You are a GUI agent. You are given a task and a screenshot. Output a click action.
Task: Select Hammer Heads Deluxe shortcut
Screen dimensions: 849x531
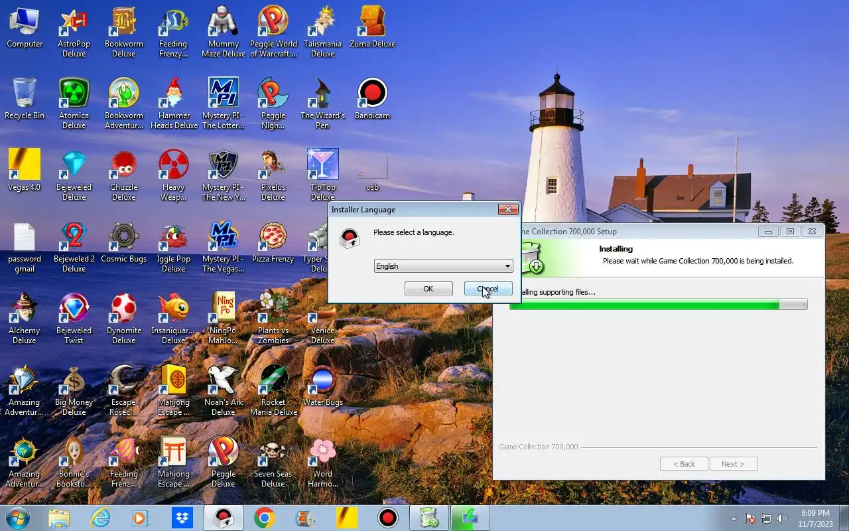click(x=174, y=104)
